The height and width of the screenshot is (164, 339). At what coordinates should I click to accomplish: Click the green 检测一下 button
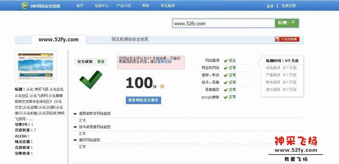[287, 23]
